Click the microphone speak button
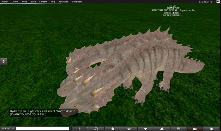This screenshot has width=221, height=131. coord(80,128)
